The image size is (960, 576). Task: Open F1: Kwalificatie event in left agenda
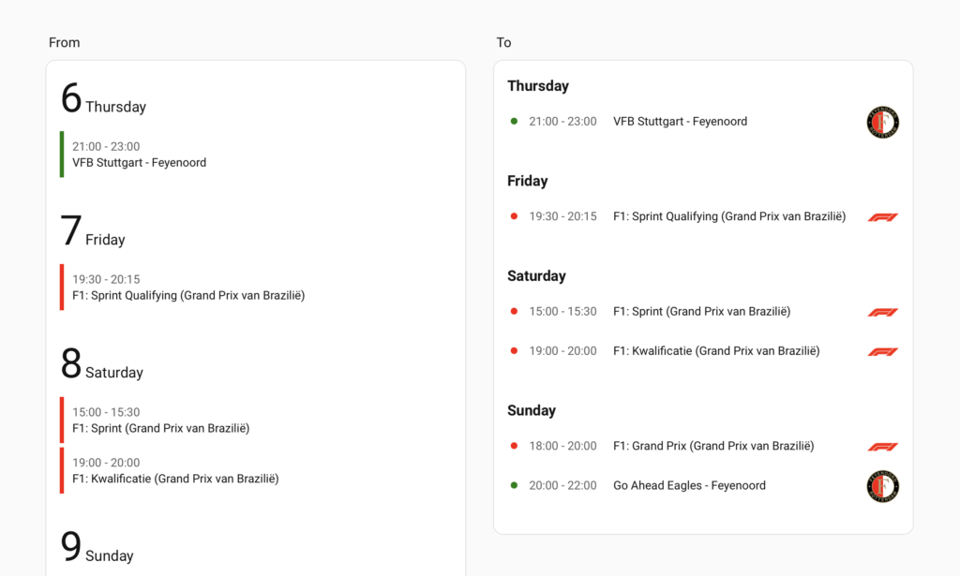click(x=175, y=471)
